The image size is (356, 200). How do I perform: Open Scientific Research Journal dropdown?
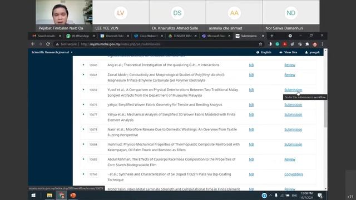tap(52, 52)
